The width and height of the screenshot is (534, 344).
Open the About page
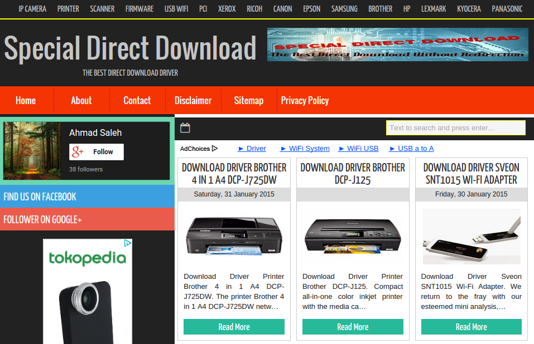click(x=81, y=101)
